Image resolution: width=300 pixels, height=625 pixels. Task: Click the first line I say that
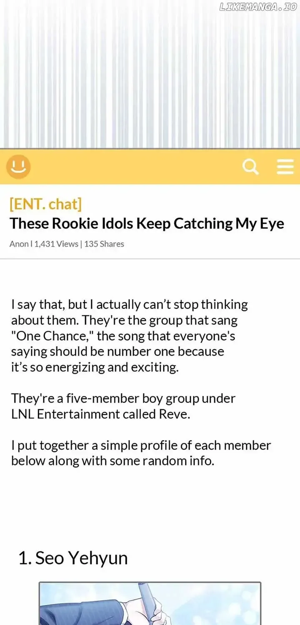(x=130, y=305)
